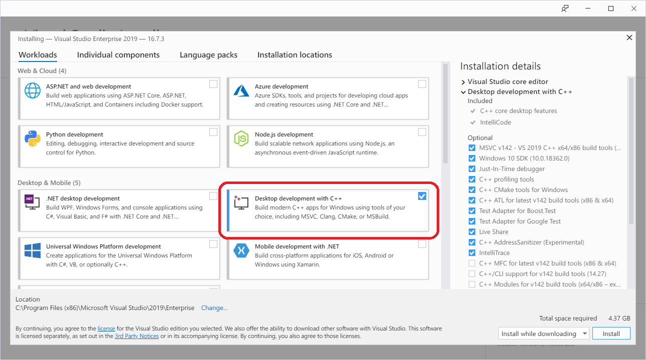
Task: Select the Node.js development workload checkbox
Action: tap(422, 132)
